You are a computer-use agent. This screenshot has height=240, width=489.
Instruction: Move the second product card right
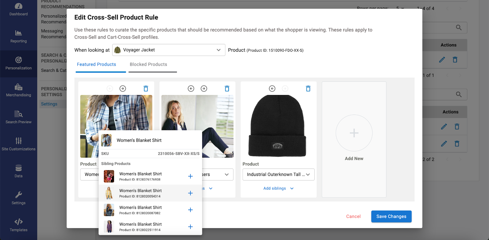click(x=204, y=89)
